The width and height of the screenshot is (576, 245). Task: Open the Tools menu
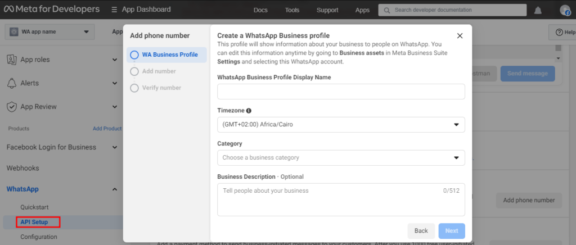(x=292, y=10)
